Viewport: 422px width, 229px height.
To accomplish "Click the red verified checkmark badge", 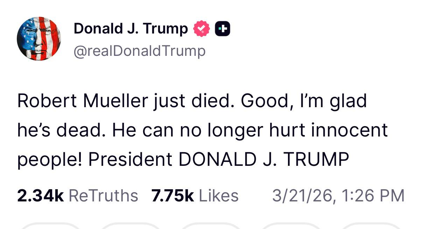I will pos(202,29).
